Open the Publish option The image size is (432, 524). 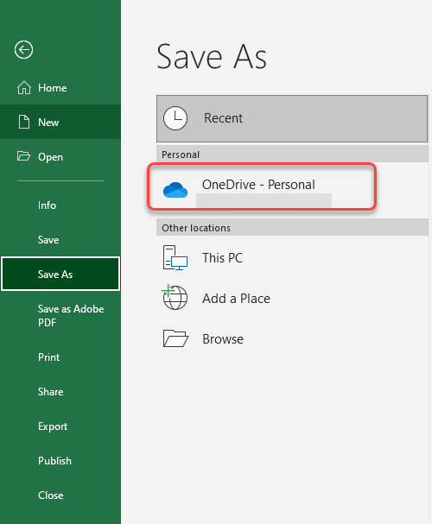click(60, 460)
